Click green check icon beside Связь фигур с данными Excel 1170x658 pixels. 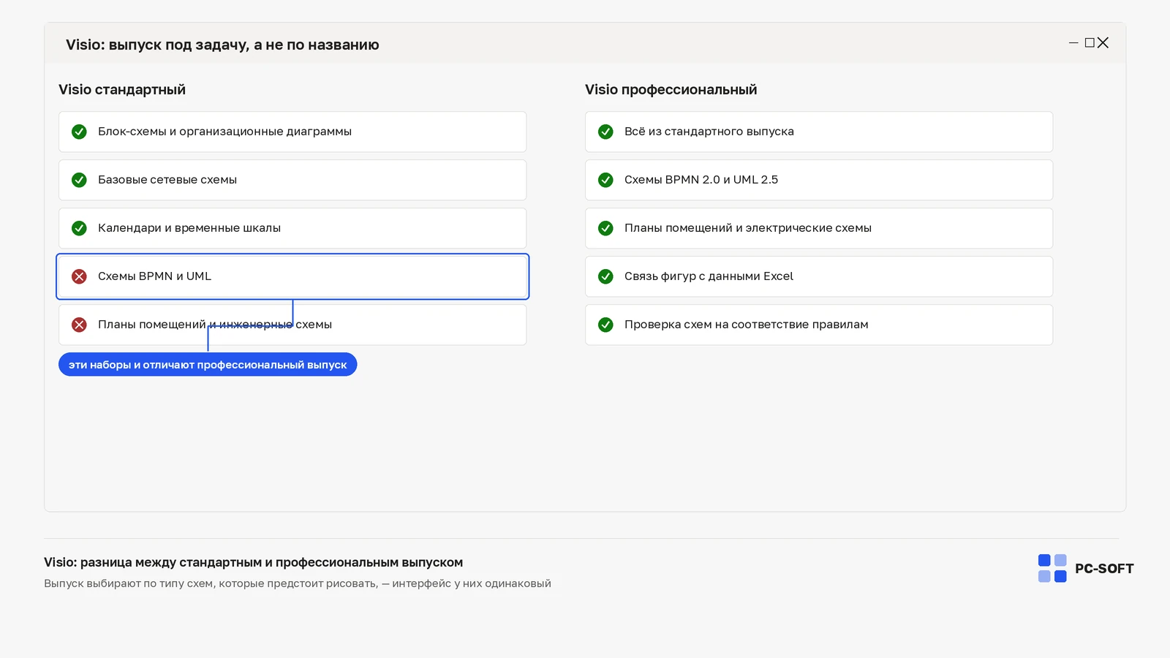(x=605, y=276)
